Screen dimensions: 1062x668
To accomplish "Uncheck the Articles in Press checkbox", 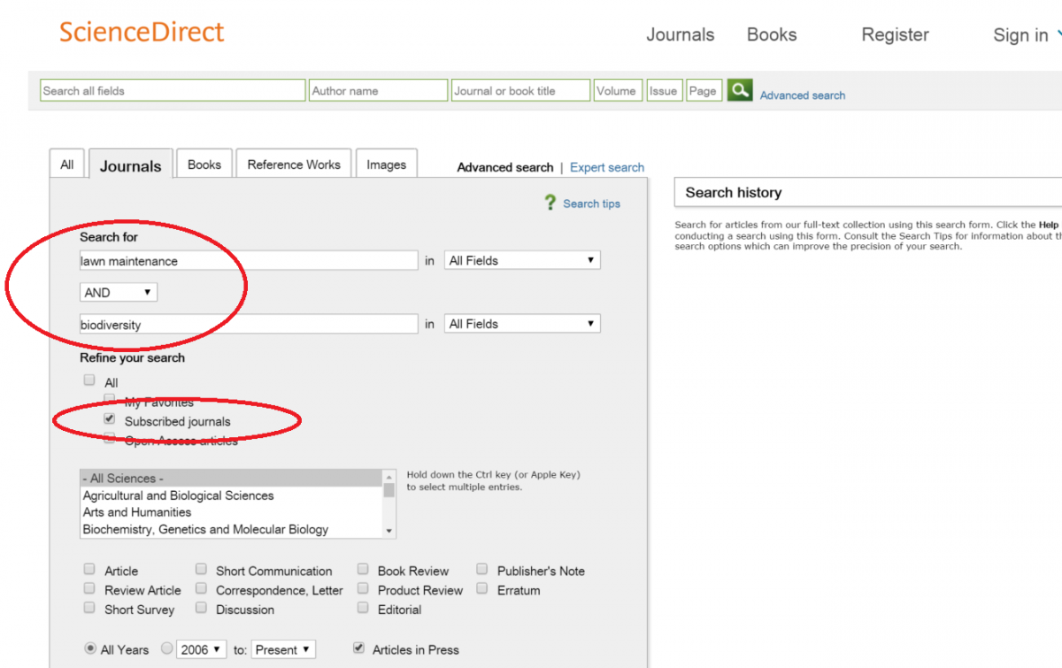I will tap(358, 648).
